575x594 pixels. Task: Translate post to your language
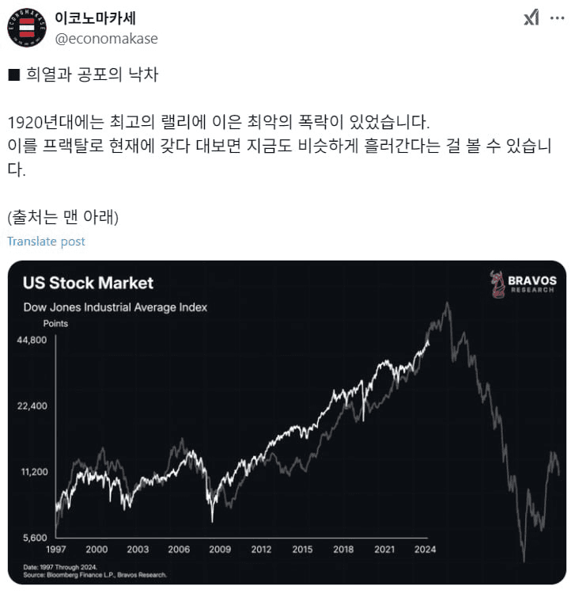[x=46, y=242]
